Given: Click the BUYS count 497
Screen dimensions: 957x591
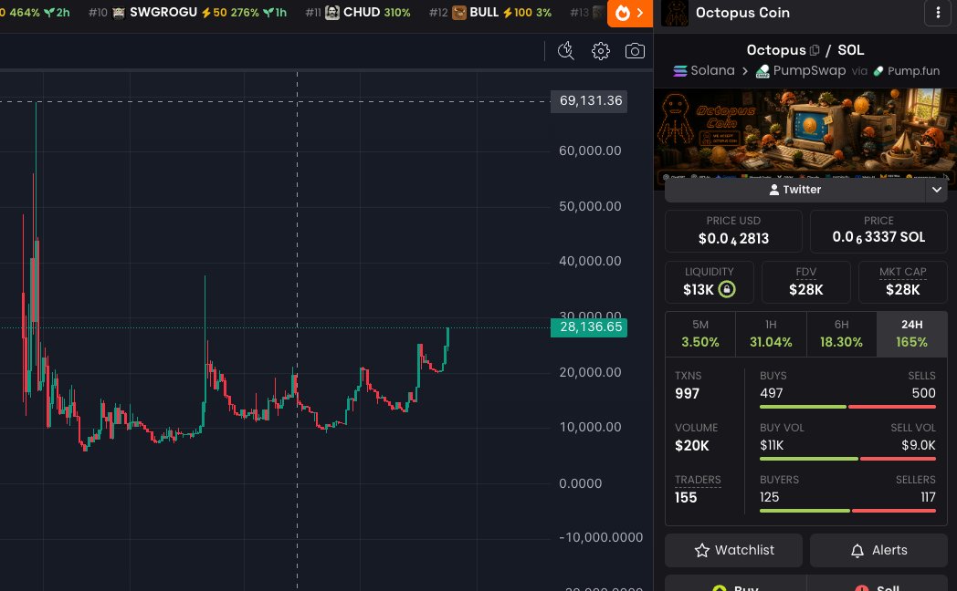Looking at the screenshot, I should coord(771,394).
